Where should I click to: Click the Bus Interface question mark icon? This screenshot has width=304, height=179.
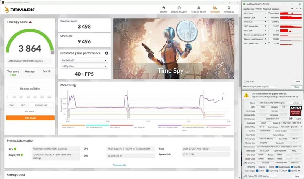tap(301, 127)
